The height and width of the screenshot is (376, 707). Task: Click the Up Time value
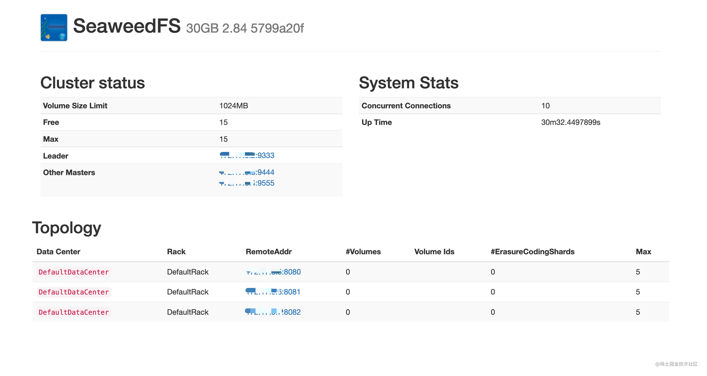[571, 122]
